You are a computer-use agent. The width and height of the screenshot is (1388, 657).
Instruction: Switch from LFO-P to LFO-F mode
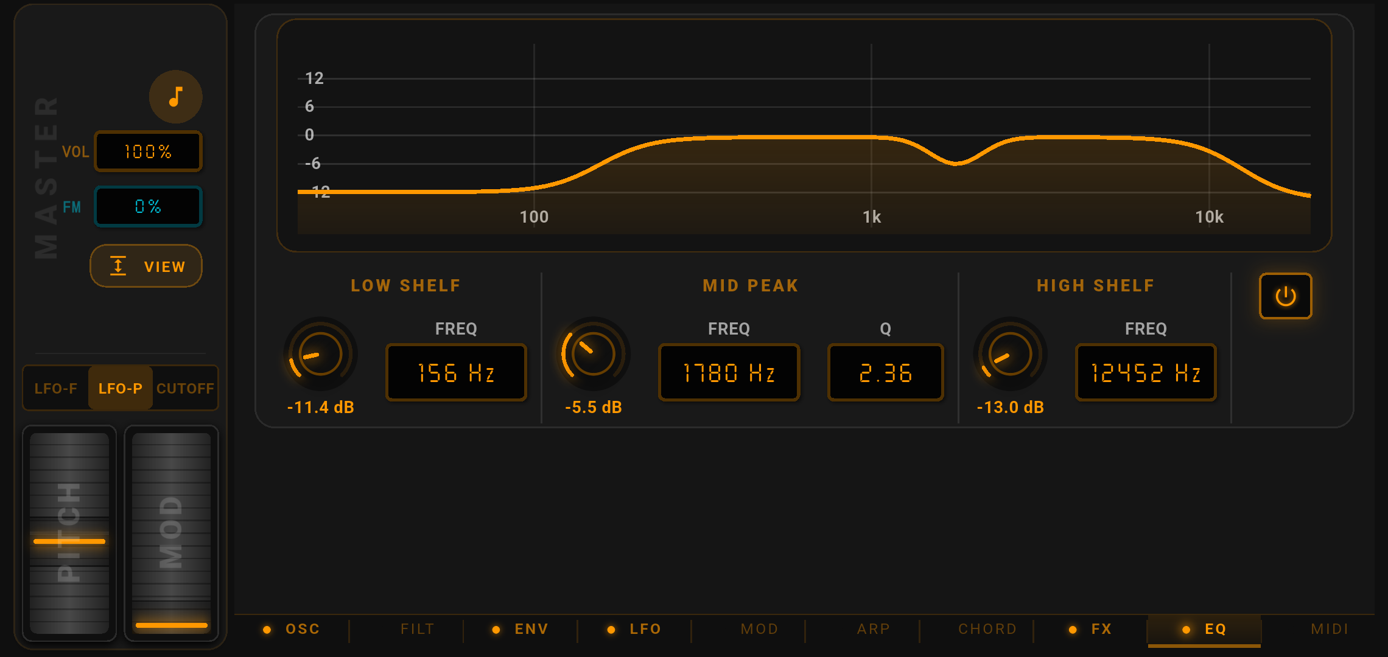pyautogui.click(x=56, y=388)
